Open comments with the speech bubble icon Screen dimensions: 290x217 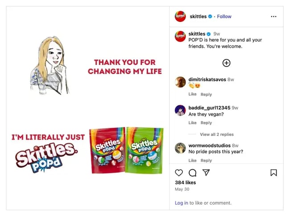[x=193, y=173]
